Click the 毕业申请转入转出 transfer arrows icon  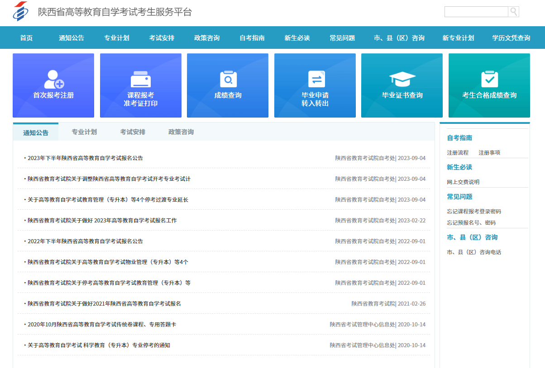pyautogui.click(x=315, y=79)
